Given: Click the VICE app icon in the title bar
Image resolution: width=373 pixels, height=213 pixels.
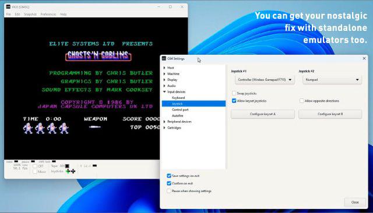Looking at the screenshot, I should [x=8, y=7].
